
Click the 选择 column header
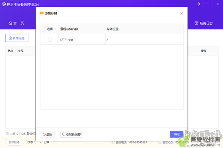50,29
